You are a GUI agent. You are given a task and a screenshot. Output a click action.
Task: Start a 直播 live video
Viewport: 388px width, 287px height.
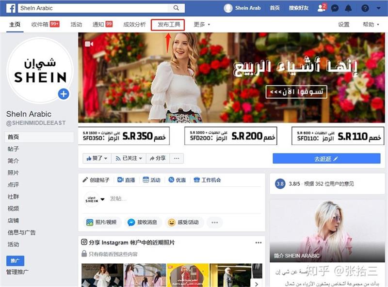coord(126,180)
